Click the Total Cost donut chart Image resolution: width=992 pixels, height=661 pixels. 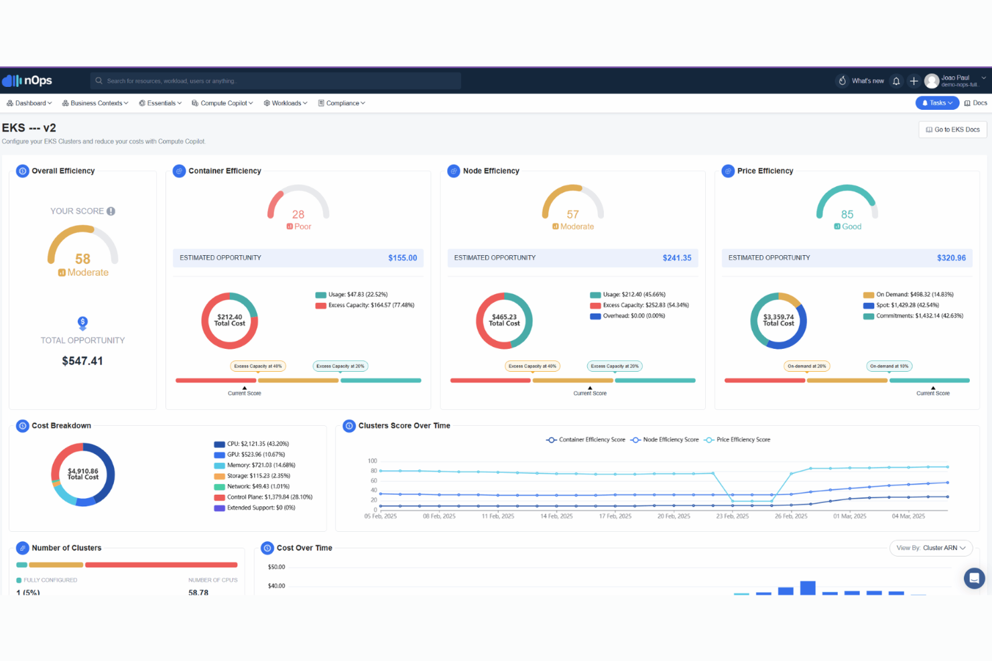[x=82, y=474]
